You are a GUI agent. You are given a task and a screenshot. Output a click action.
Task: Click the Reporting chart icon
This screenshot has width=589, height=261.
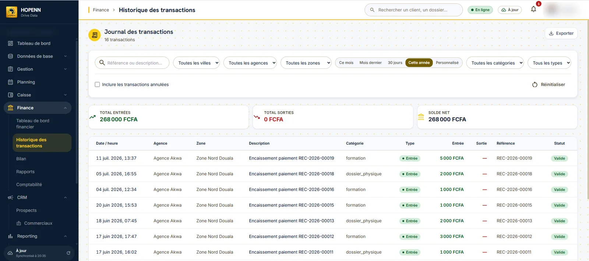10,236
